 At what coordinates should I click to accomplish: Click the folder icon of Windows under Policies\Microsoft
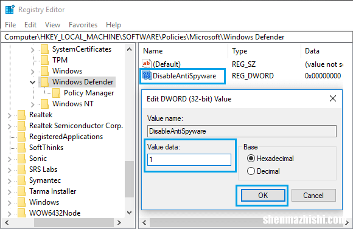(x=44, y=71)
